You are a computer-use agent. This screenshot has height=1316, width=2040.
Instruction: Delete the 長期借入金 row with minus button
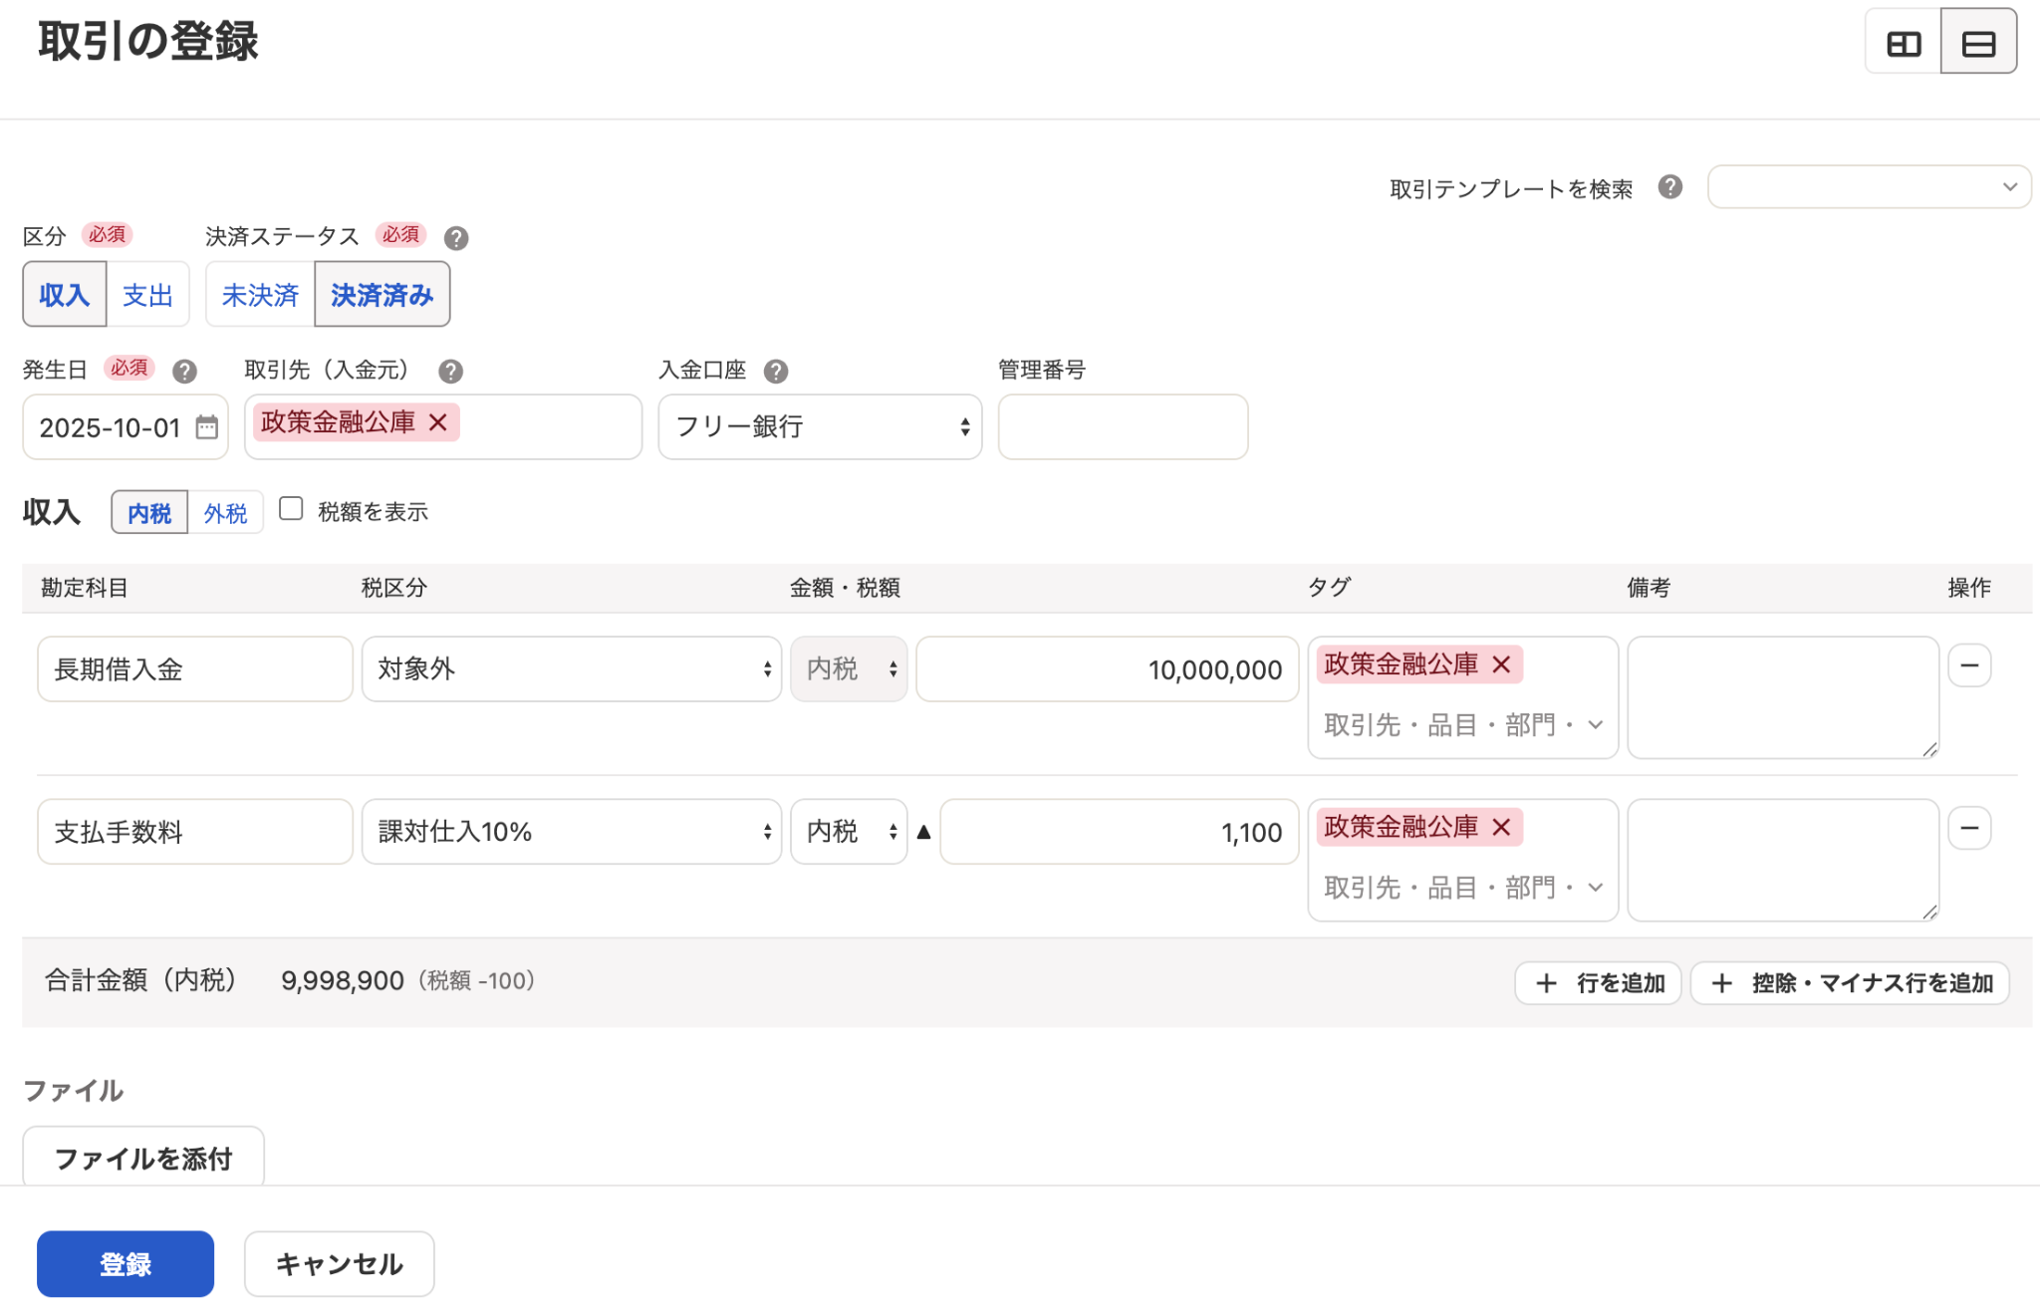pyautogui.click(x=1969, y=665)
